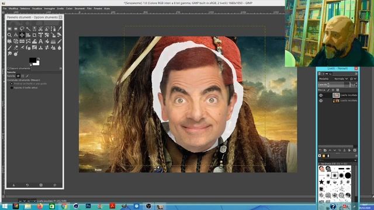Select the Rectangle Select tool

tap(9, 29)
